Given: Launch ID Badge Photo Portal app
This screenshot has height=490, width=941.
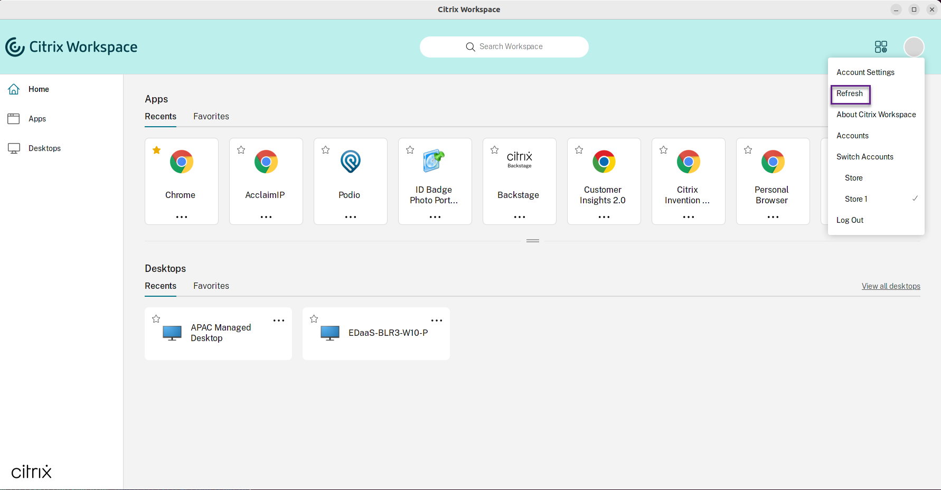Looking at the screenshot, I should click(434, 161).
